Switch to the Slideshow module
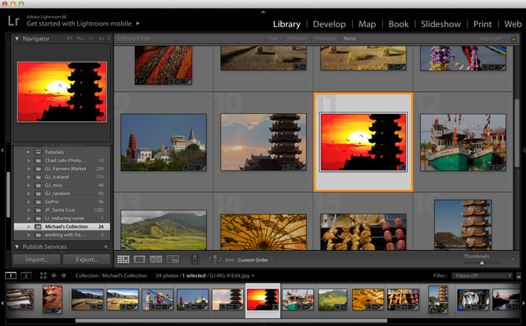526x326 pixels. coord(441,24)
